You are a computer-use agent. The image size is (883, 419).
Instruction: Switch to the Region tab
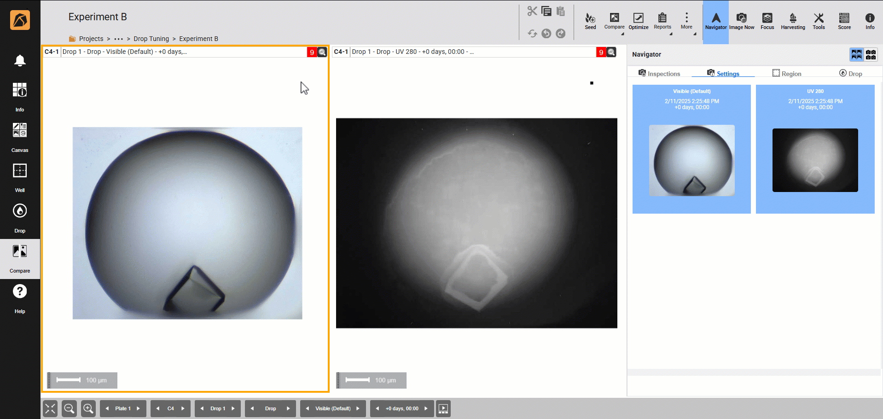click(787, 74)
